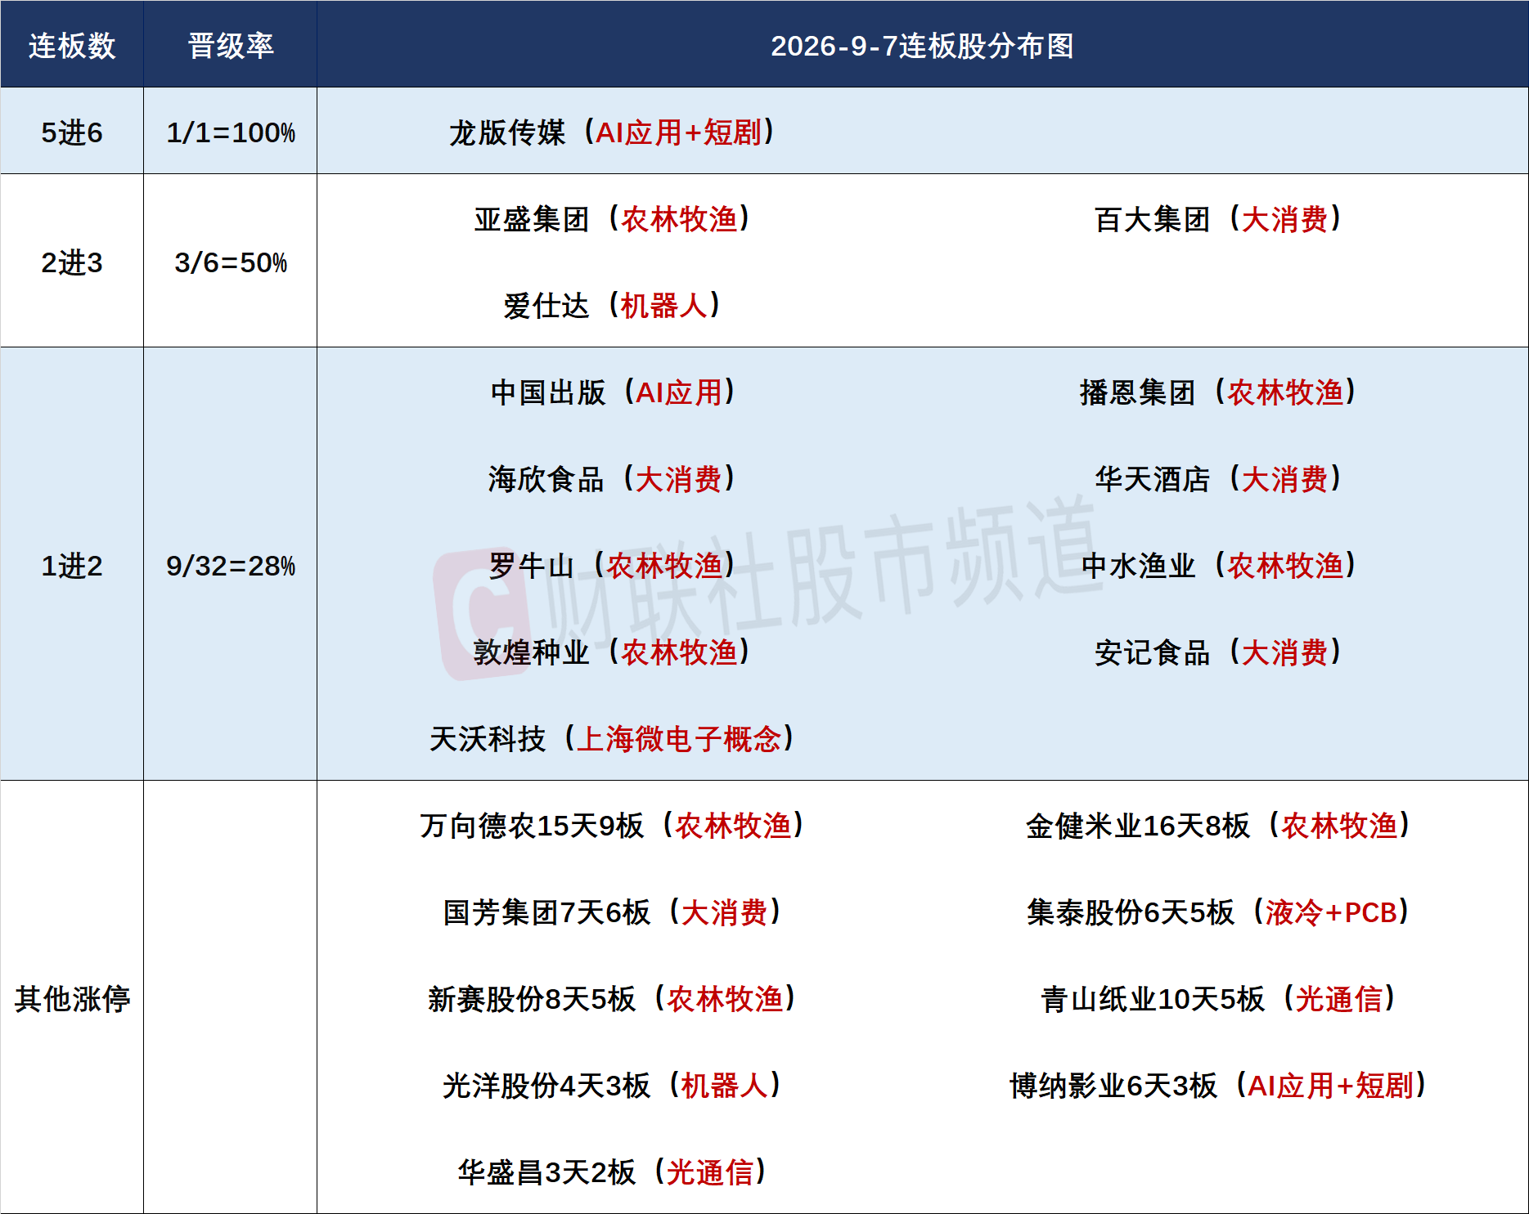The height and width of the screenshot is (1214, 1529).
Task: Click 中水渔业 (农林牧渔) entry
Action: click(1217, 565)
